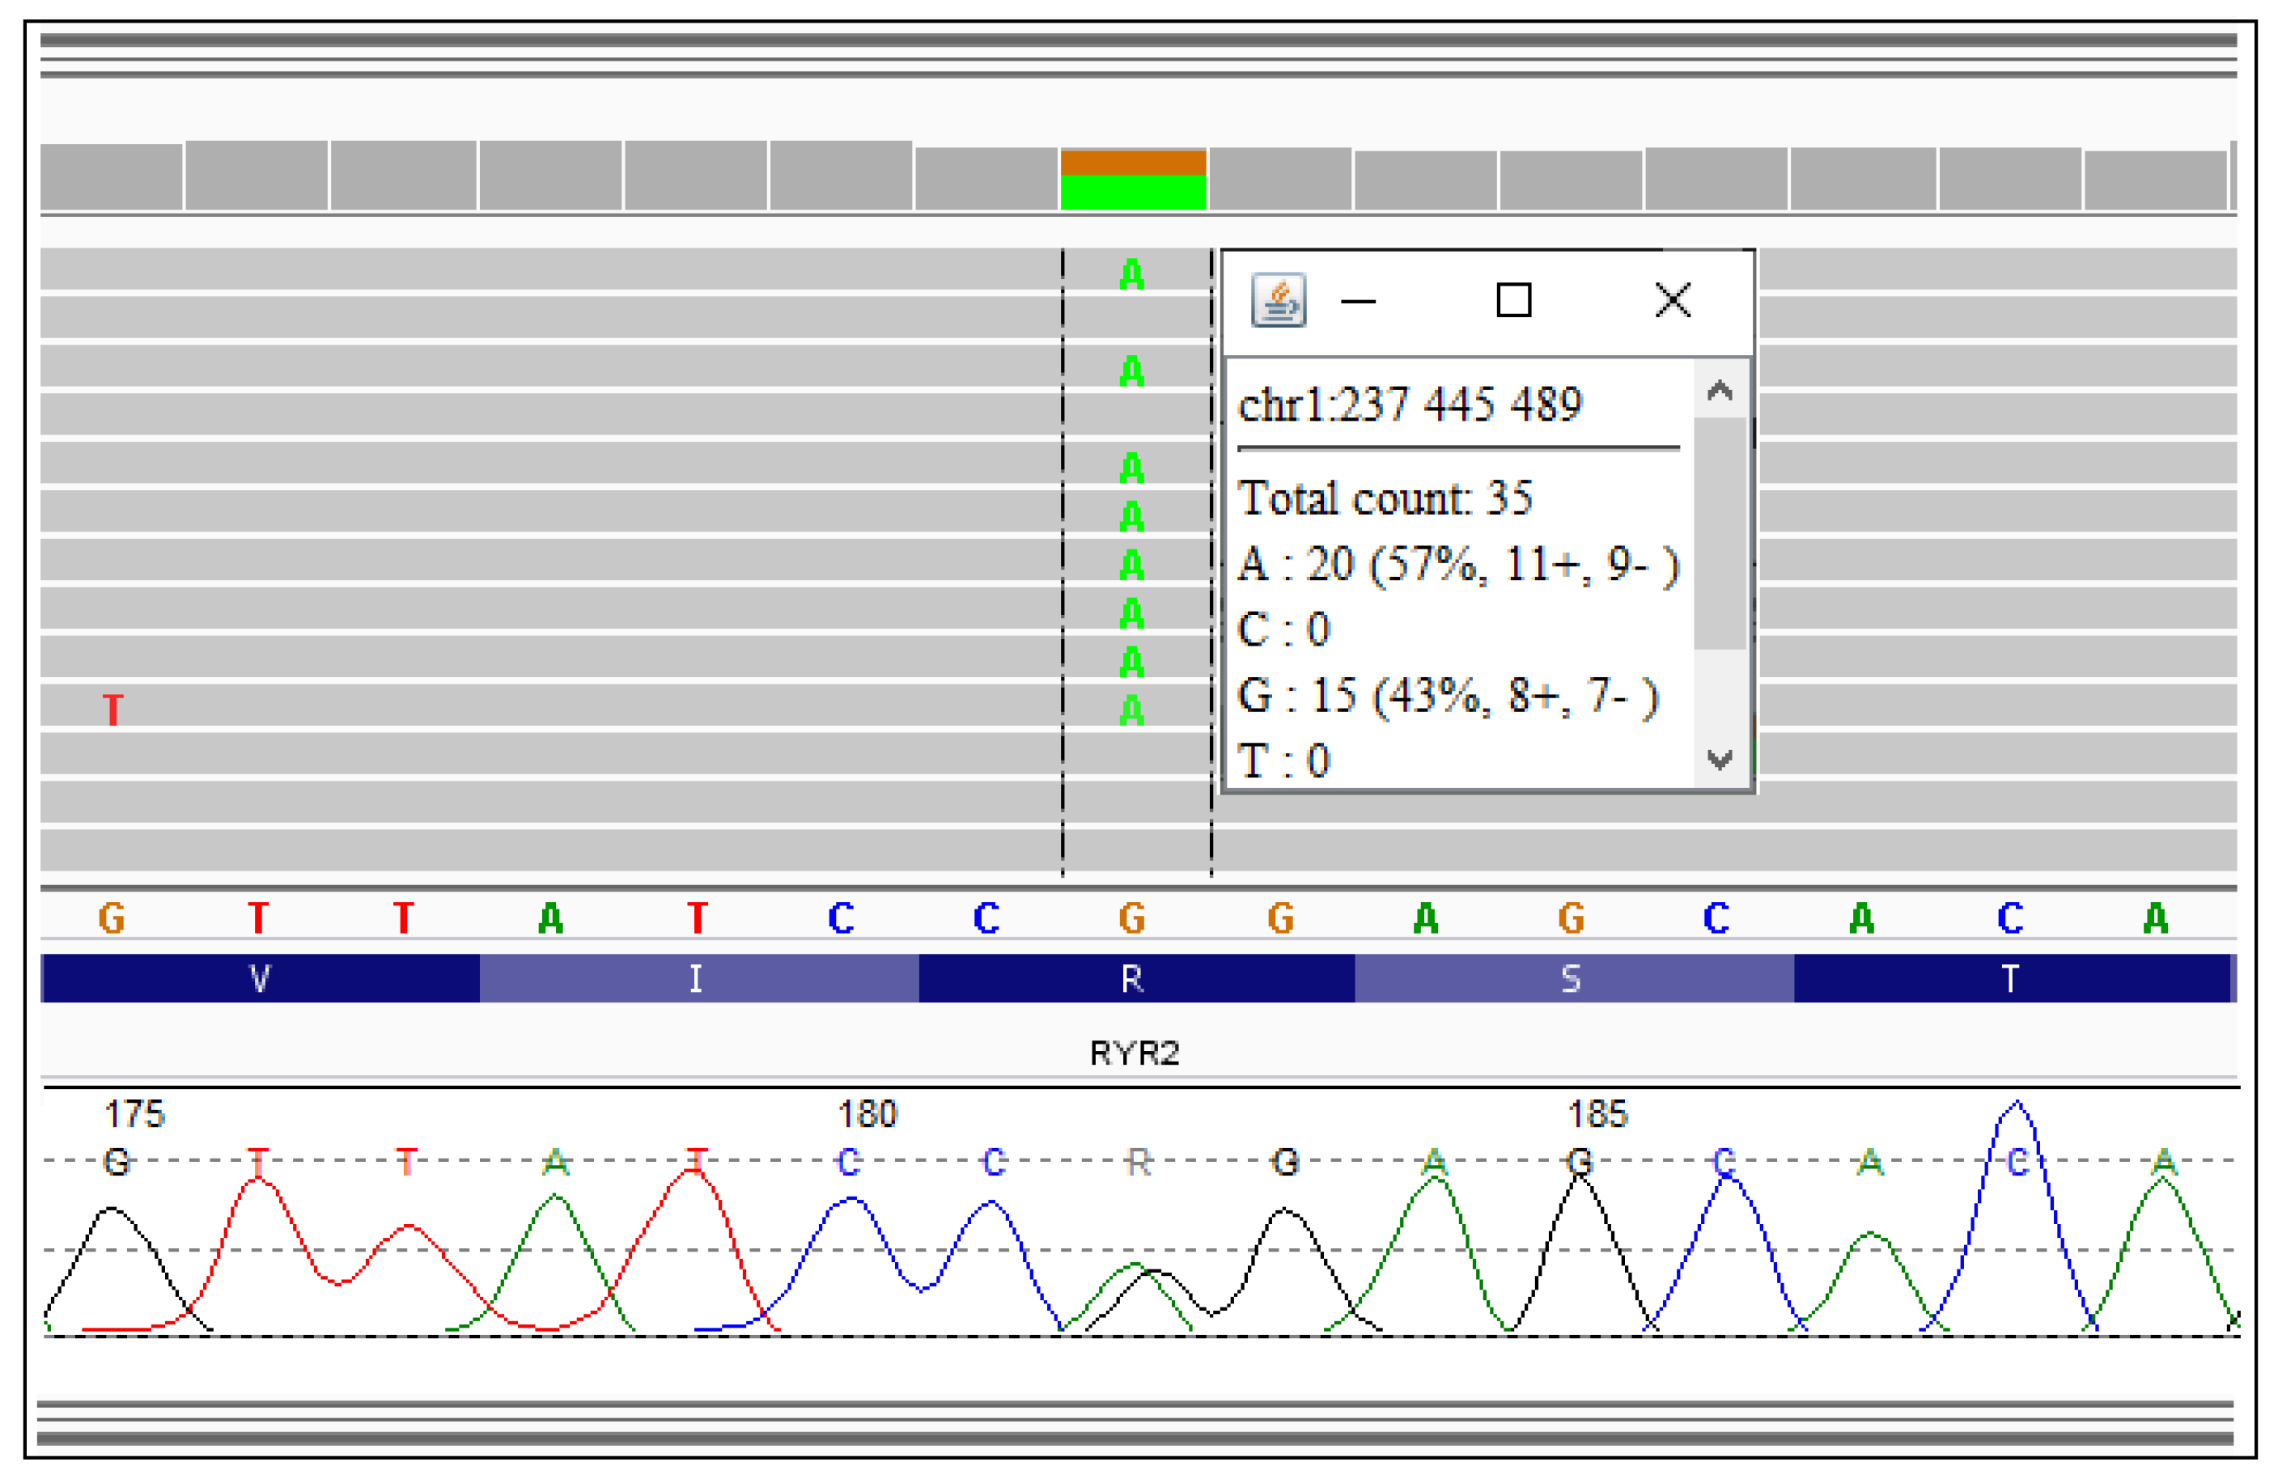2278x1483 pixels.
Task: Click the tall blue C chromatogram peak
Action: tap(2017, 1110)
